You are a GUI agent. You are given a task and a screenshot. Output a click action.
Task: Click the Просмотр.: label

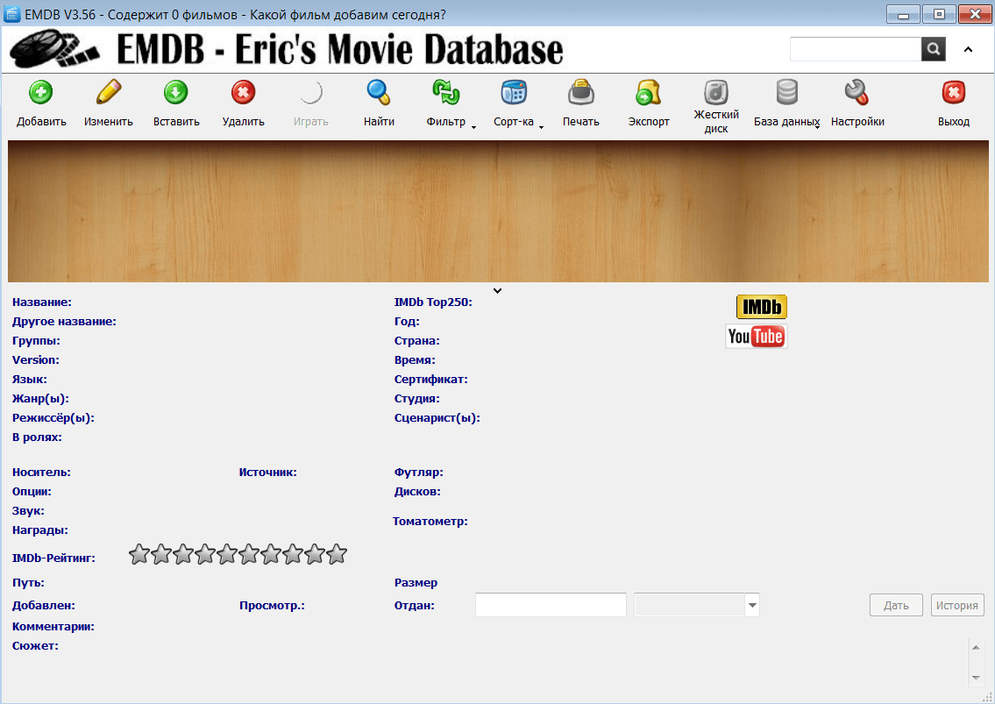pyautogui.click(x=273, y=606)
